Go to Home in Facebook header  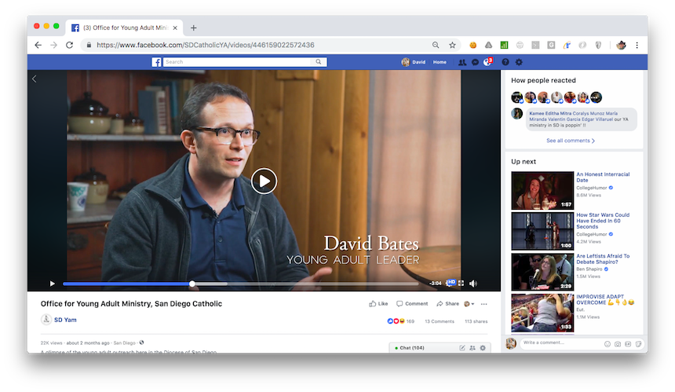[440, 62]
